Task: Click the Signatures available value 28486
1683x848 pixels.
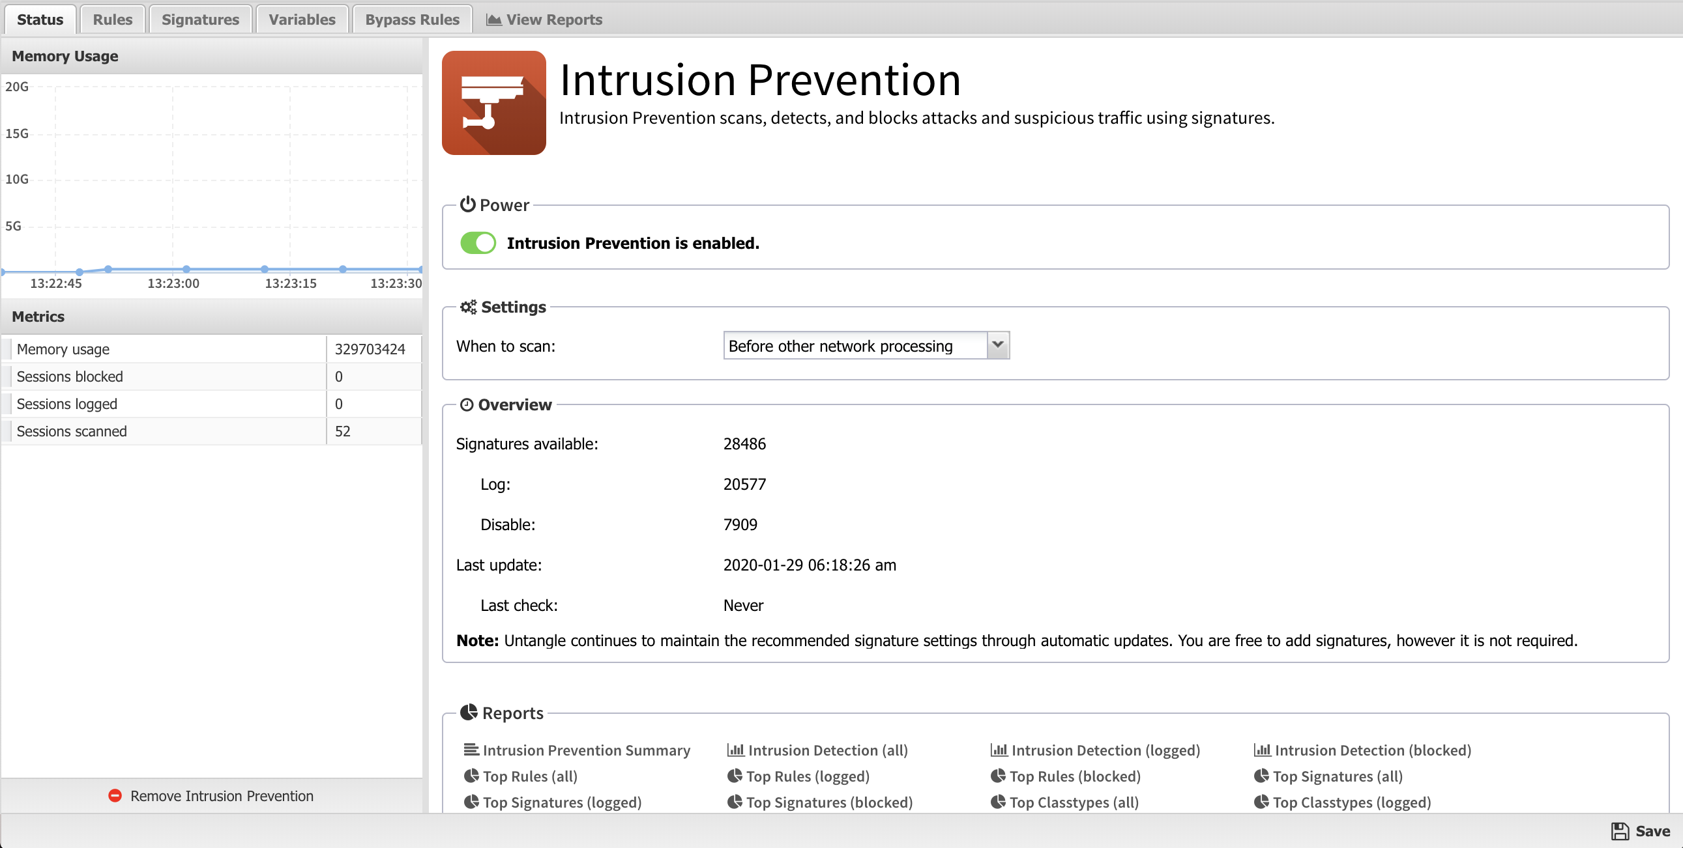Action: [x=744, y=444]
